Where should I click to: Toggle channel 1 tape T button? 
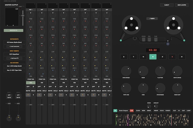point(28,95)
